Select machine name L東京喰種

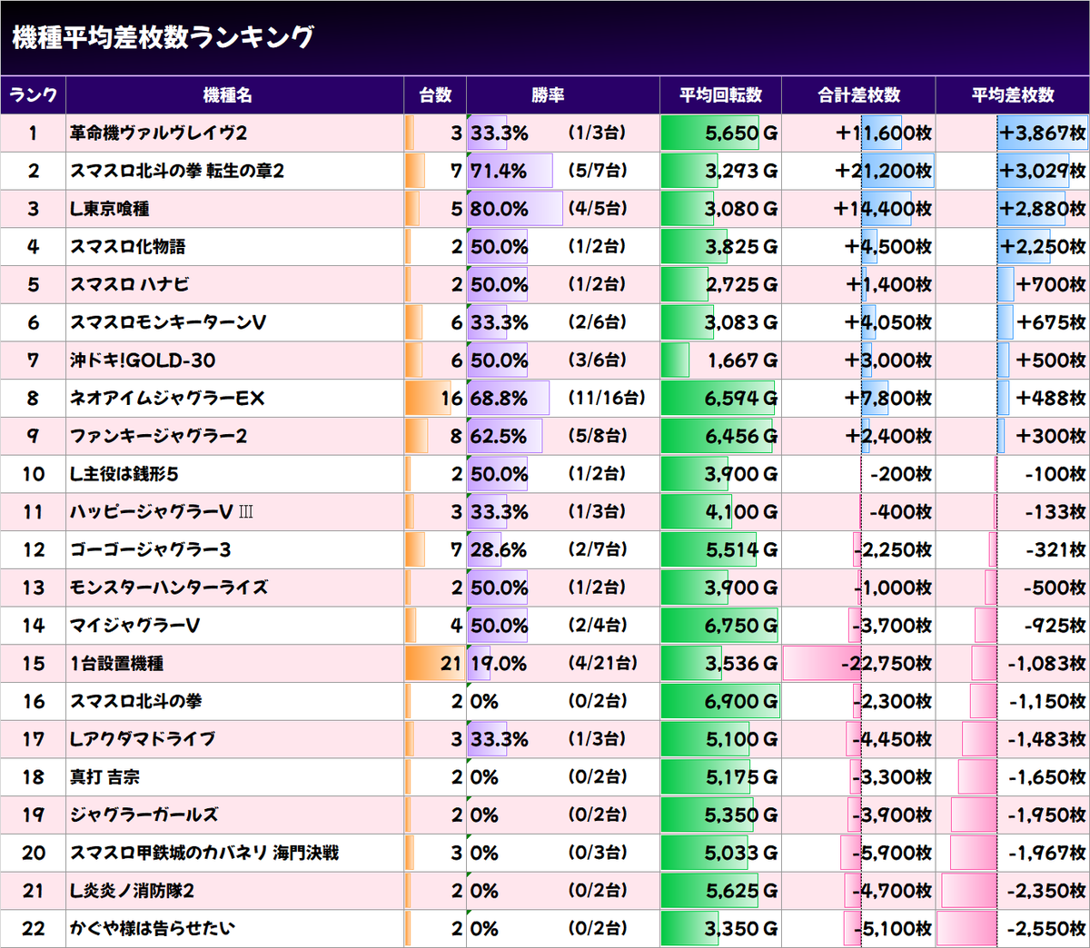click(109, 209)
